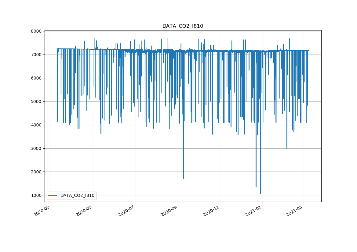This screenshot has width=357, height=252.
Task: Select the 4000 y-axis tick label
Action: (x=36, y=125)
